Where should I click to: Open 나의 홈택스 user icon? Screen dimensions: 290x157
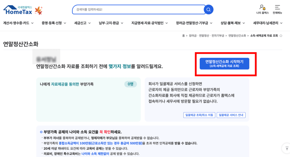262,10
